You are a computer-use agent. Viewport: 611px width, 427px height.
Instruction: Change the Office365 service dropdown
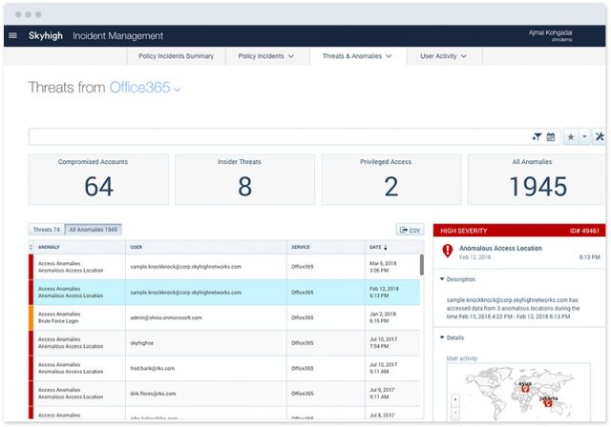pyautogui.click(x=144, y=88)
